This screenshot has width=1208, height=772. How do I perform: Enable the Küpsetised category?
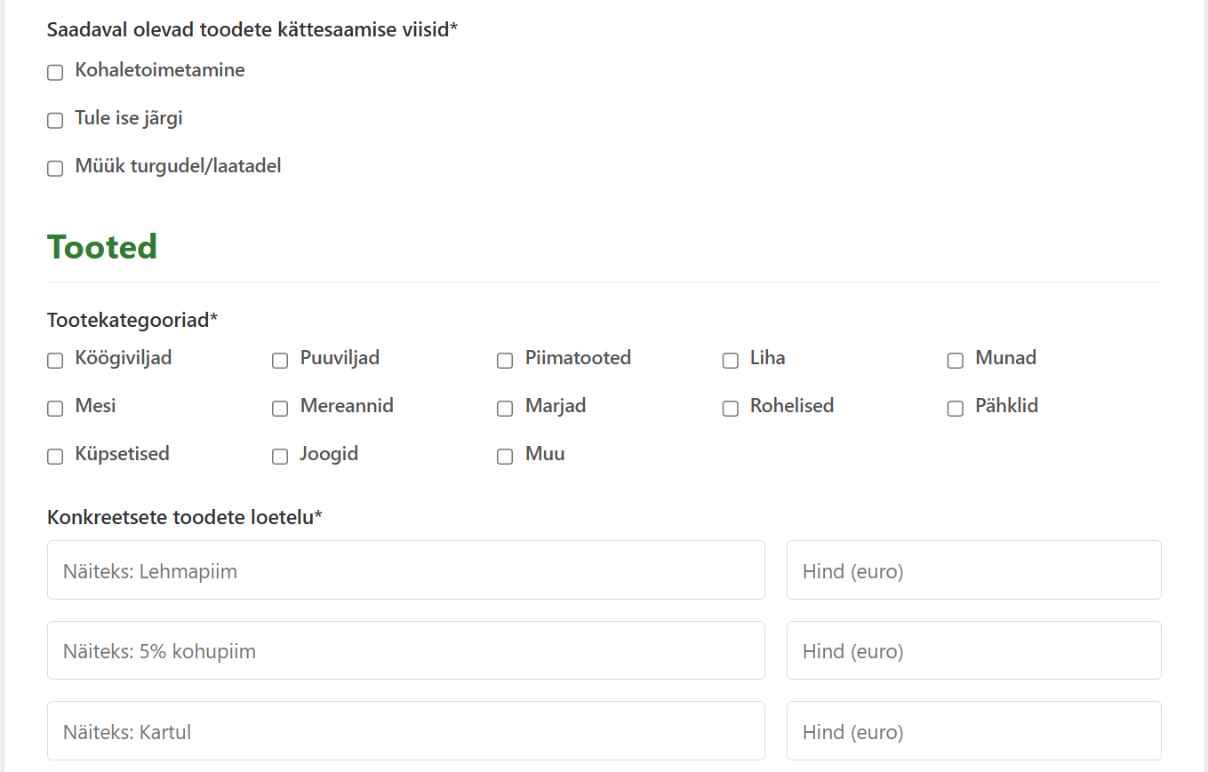coord(55,456)
